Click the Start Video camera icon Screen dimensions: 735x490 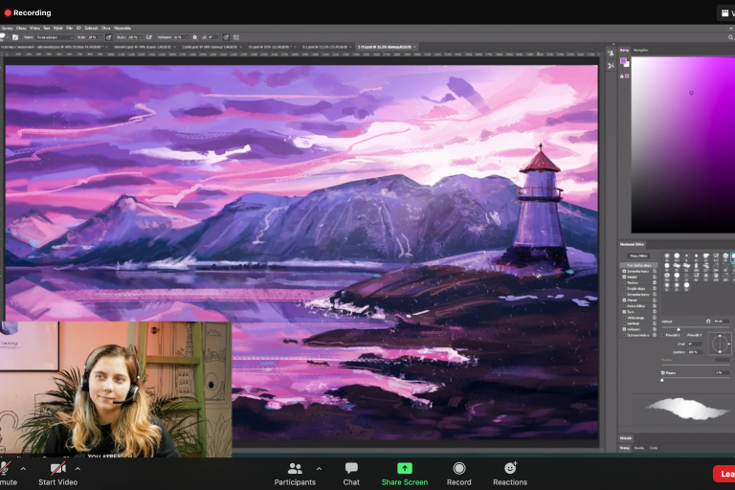point(57,468)
